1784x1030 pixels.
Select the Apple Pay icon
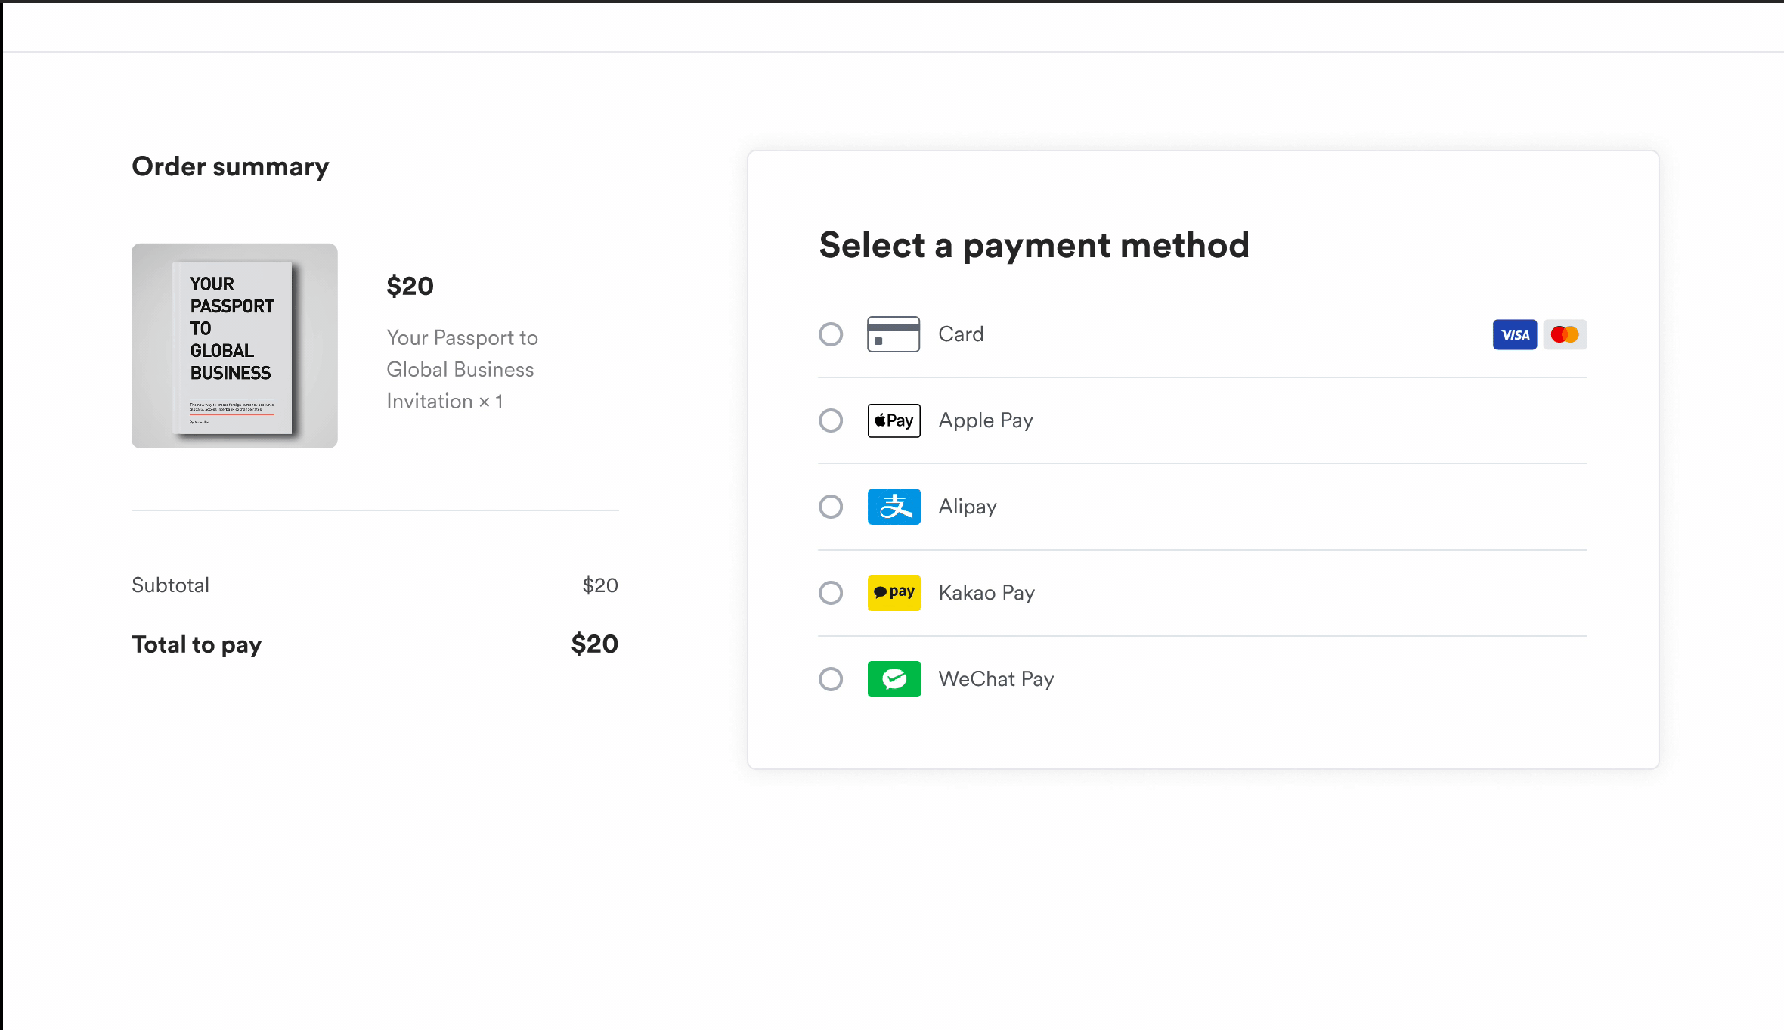[x=894, y=420]
